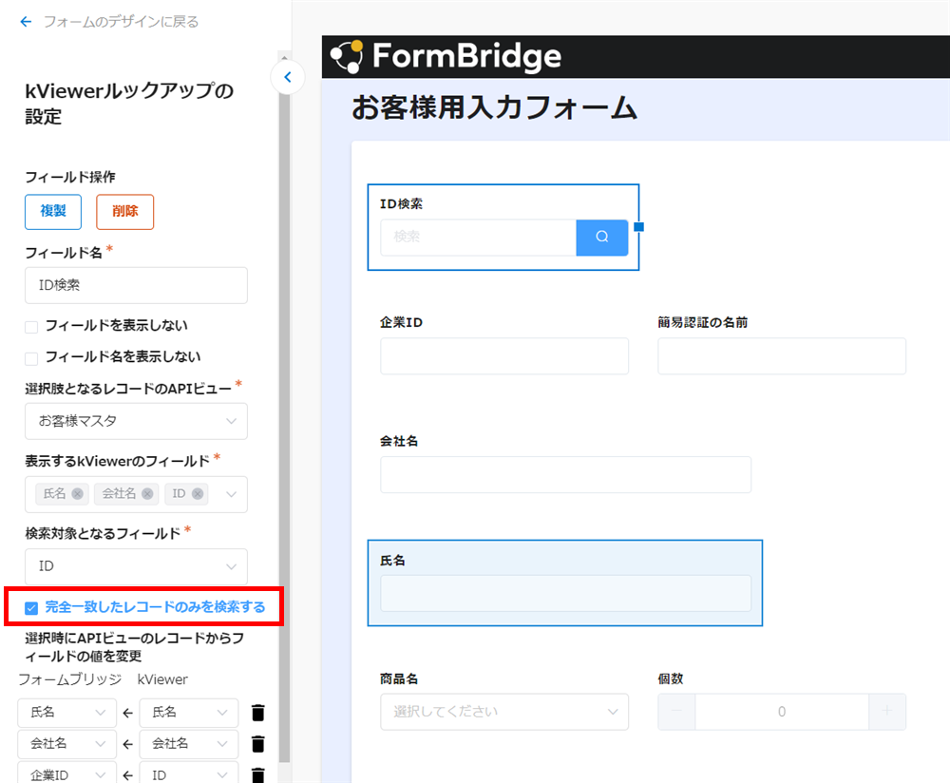The height and width of the screenshot is (783, 950).
Task: Open the 検索対象となるフィールド dropdown showing ID
Action: (x=136, y=566)
